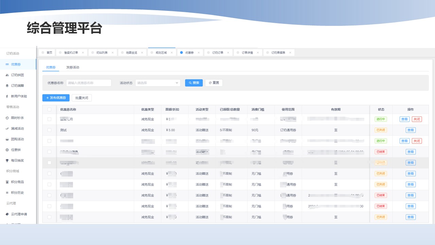Open the 规划区域 tab

[x=161, y=53]
